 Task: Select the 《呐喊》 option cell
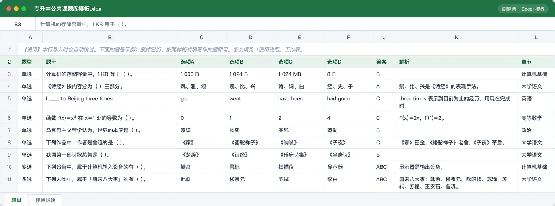click(x=299, y=142)
